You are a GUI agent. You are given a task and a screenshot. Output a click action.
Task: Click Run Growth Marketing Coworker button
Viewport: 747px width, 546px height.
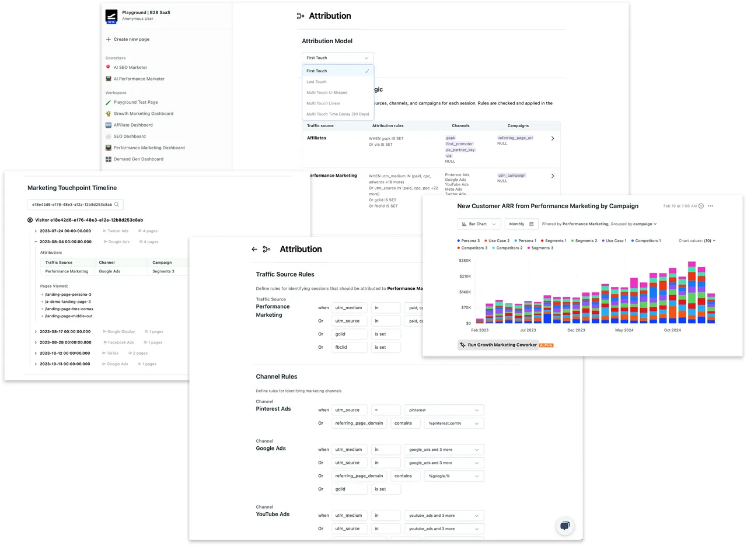pos(497,345)
